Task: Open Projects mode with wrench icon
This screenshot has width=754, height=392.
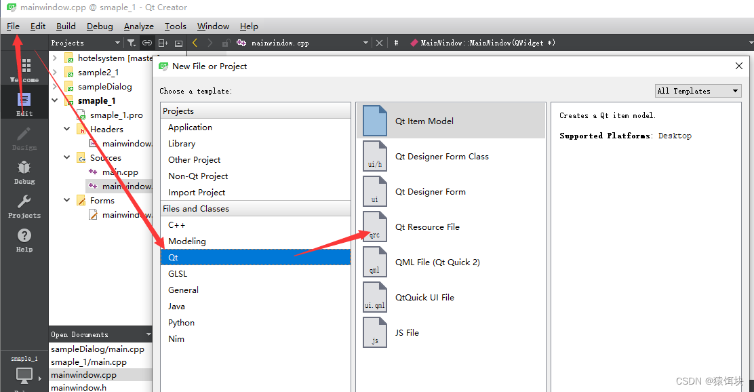Action: pyautogui.click(x=24, y=206)
